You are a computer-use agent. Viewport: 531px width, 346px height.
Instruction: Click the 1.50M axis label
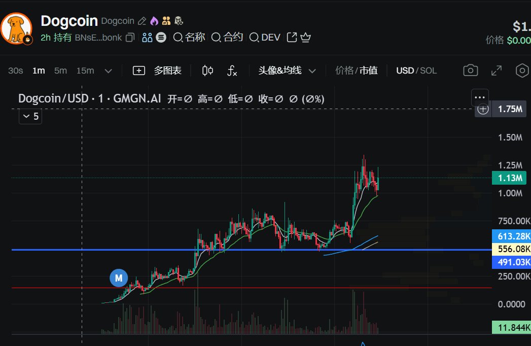tap(510, 137)
